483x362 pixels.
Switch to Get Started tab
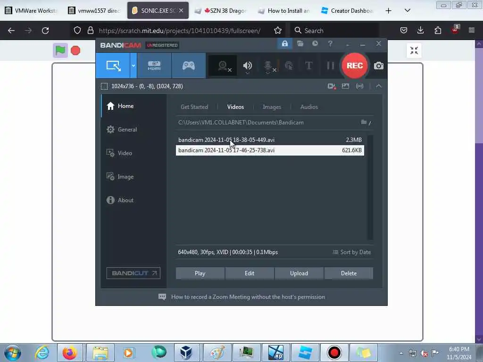(194, 107)
